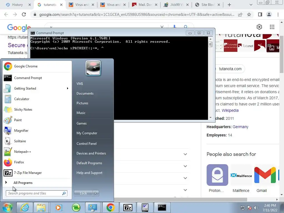This screenshot has width=284, height=213.
Task: Toggle Chrome side panel icon
Action: tap(260, 14)
